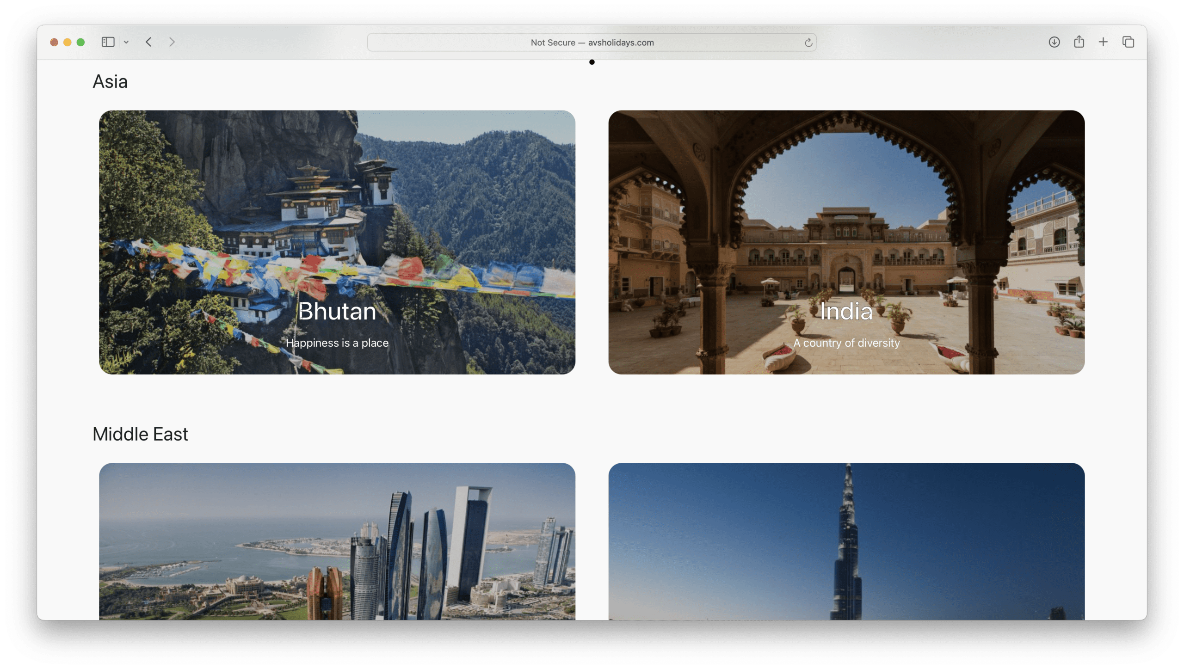The image size is (1184, 669).
Task: Toggle the Safari sidebar
Action: [x=108, y=42]
